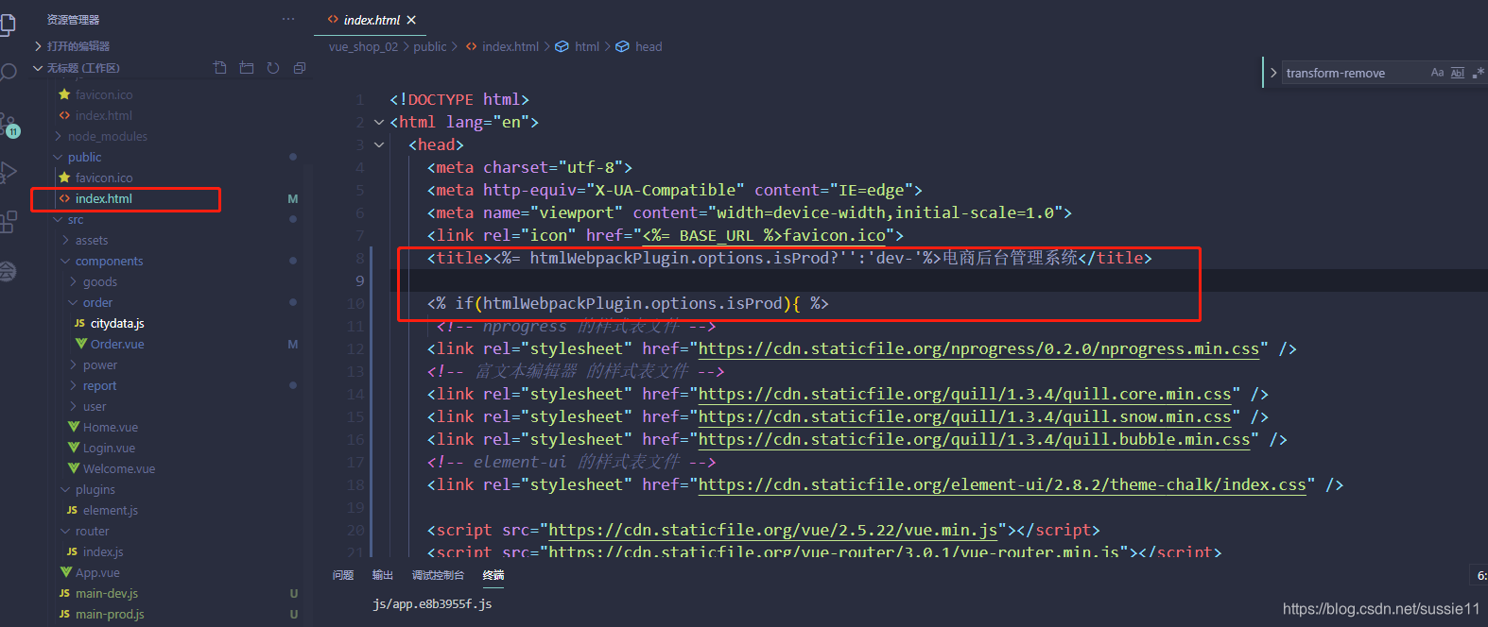Click the BASE_URL favicon.ico href value

coord(764,235)
